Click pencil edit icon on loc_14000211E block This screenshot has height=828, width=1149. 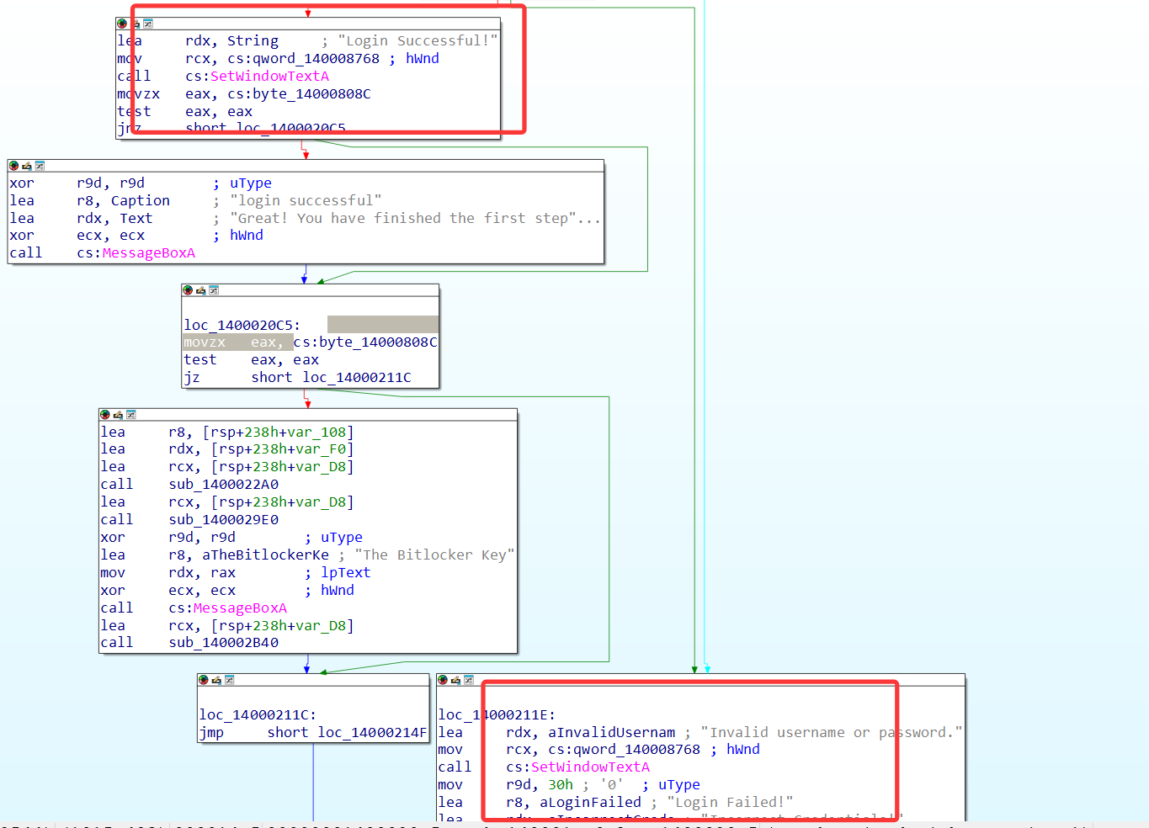click(455, 680)
